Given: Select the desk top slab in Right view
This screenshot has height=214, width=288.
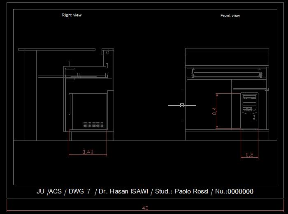Looking at the screenshot, I should tap(57, 50).
